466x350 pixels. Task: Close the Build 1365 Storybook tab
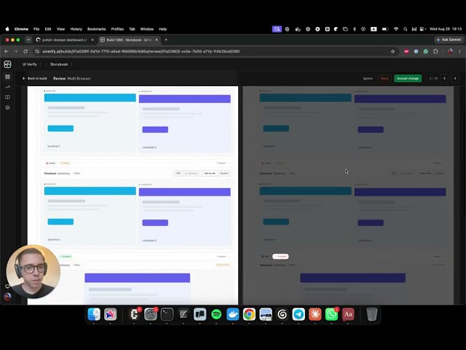point(157,40)
